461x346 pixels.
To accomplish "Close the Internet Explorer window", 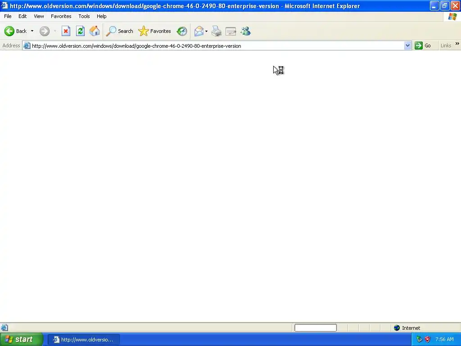I will click(x=455, y=5).
